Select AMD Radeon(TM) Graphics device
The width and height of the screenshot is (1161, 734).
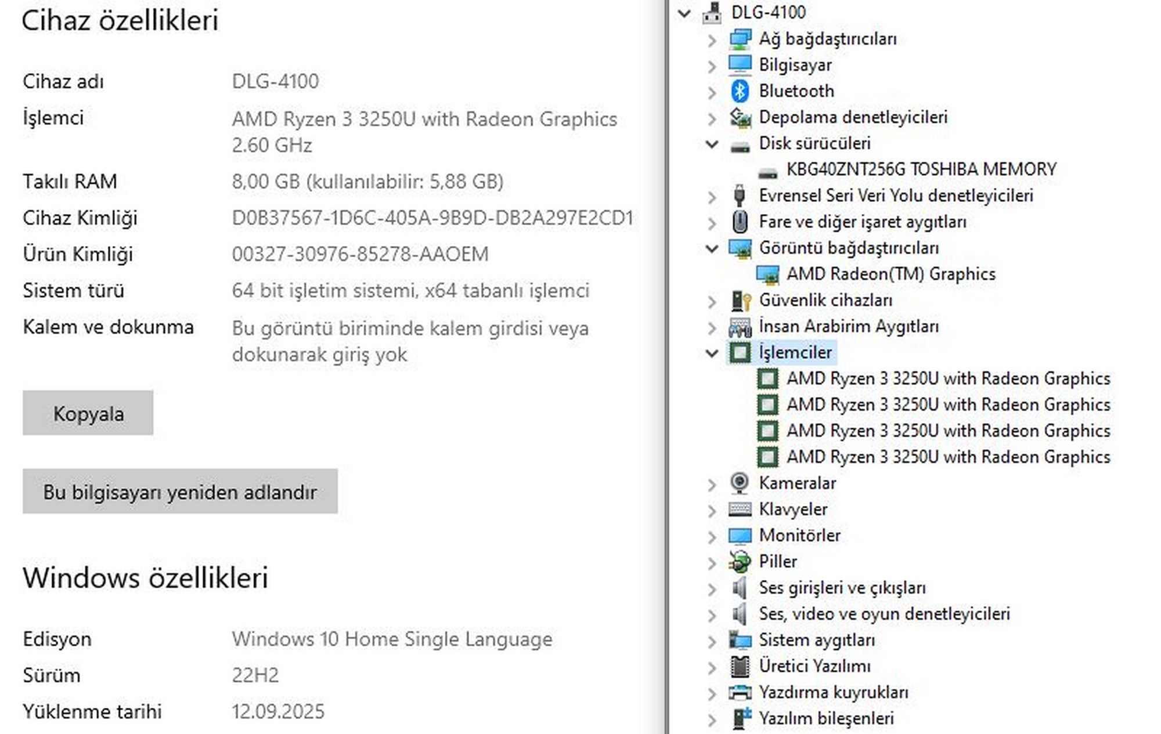[890, 274]
